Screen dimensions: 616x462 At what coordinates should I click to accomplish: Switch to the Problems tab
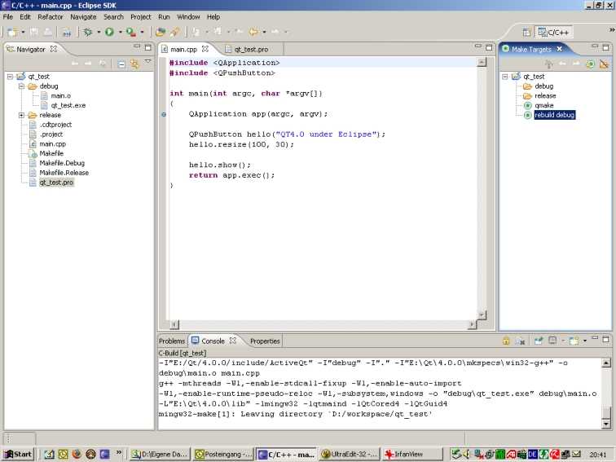coord(172,341)
